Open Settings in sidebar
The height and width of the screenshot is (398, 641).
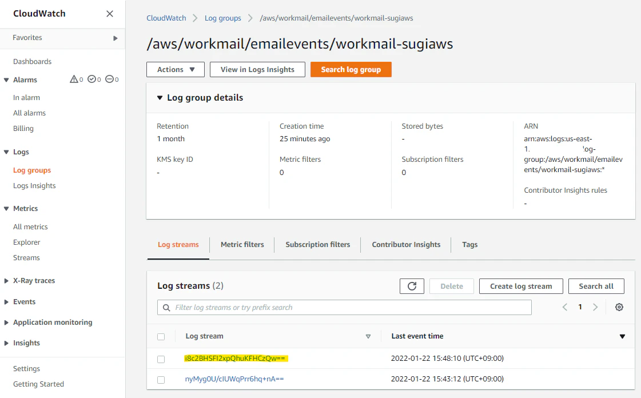(x=26, y=369)
